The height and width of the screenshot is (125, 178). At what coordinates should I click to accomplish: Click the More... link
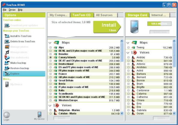[7, 79]
